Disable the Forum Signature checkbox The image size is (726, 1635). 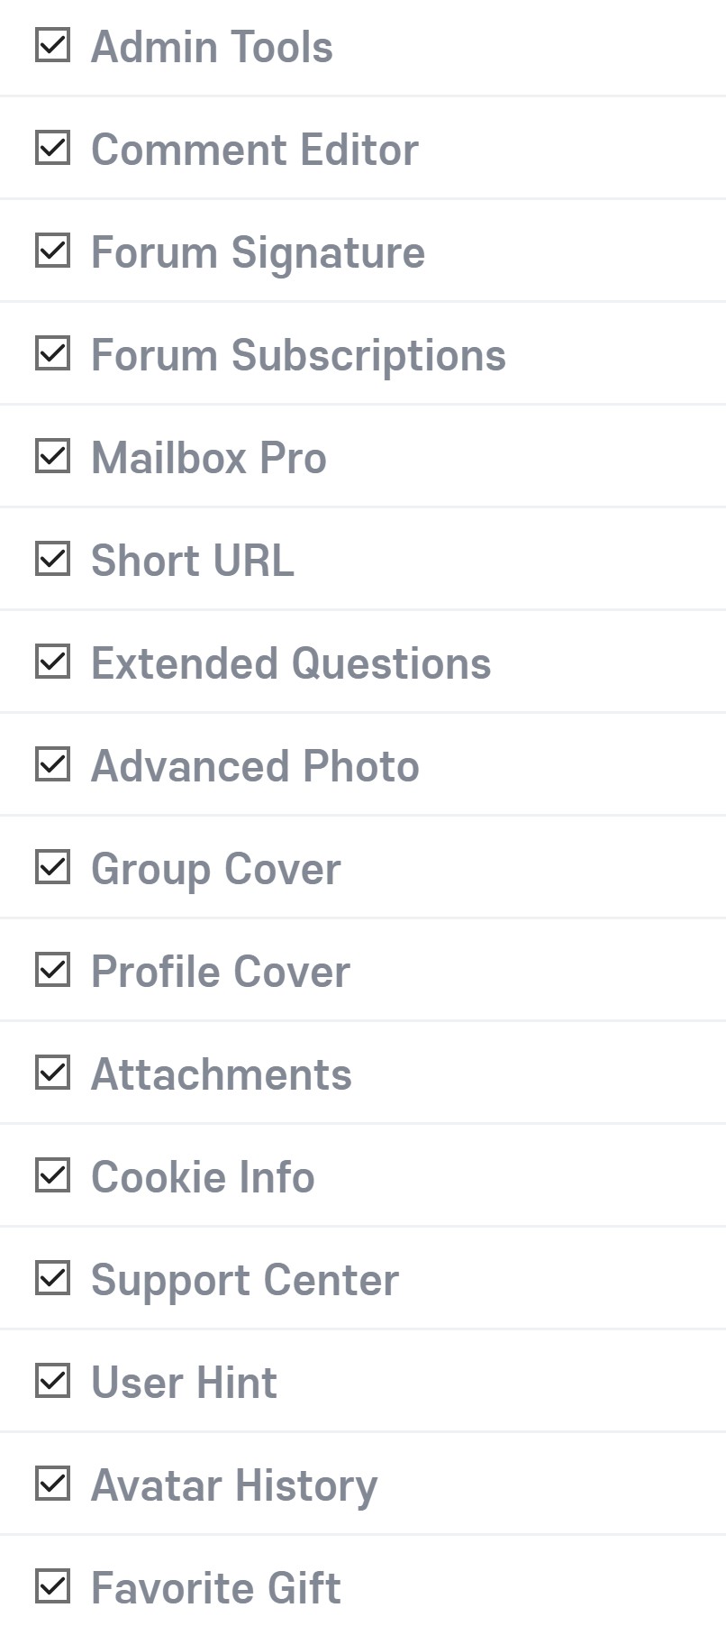(52, 251)
